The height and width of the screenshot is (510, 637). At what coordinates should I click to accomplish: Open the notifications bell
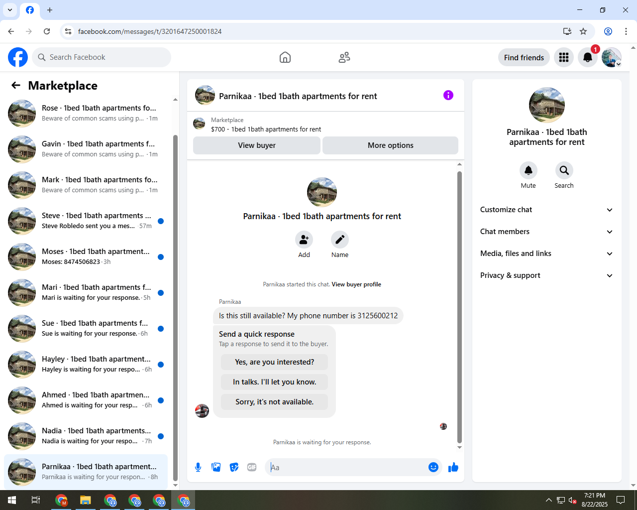pos(588,57)
